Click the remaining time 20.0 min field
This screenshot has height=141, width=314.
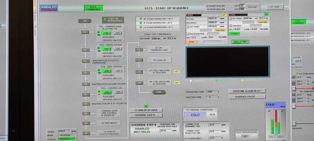tap(165, 130)
